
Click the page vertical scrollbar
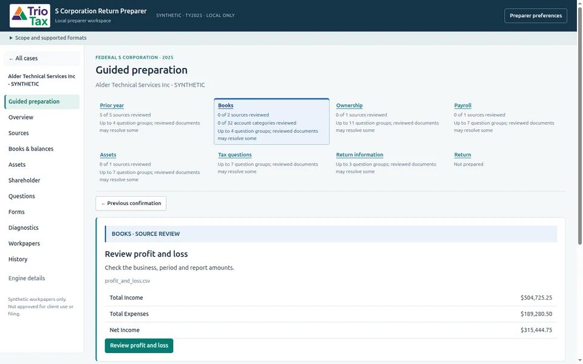click(x=579, y=126)
